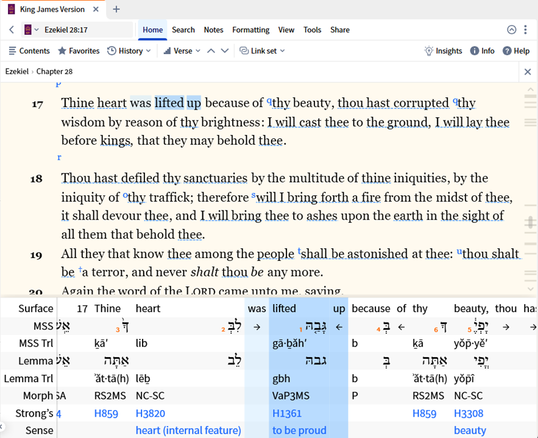Click footnote marker s before 'will I bring'
This screenshot has height=438, width=538.
[253, 195]
